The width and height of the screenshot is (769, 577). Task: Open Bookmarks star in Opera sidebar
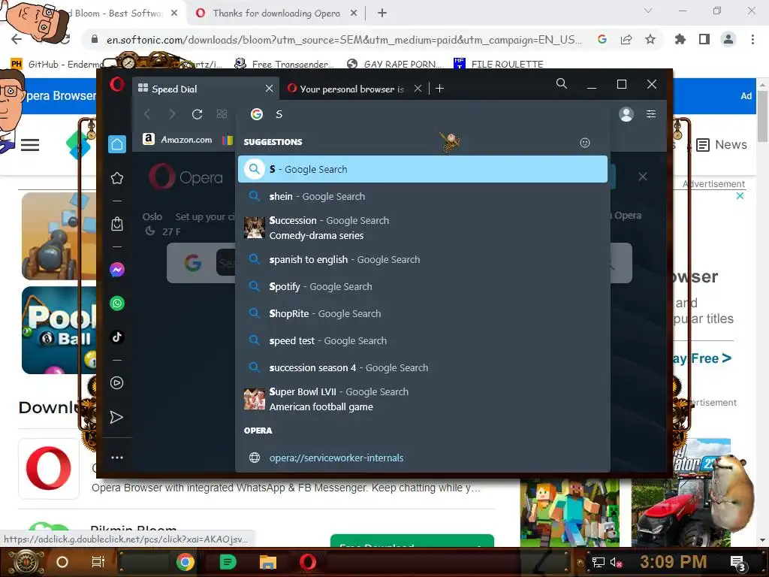coord(116,178)
